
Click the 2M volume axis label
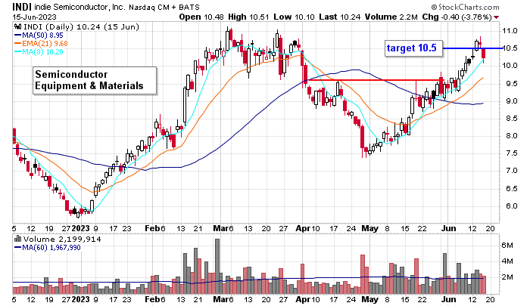(x=507, y=277)
